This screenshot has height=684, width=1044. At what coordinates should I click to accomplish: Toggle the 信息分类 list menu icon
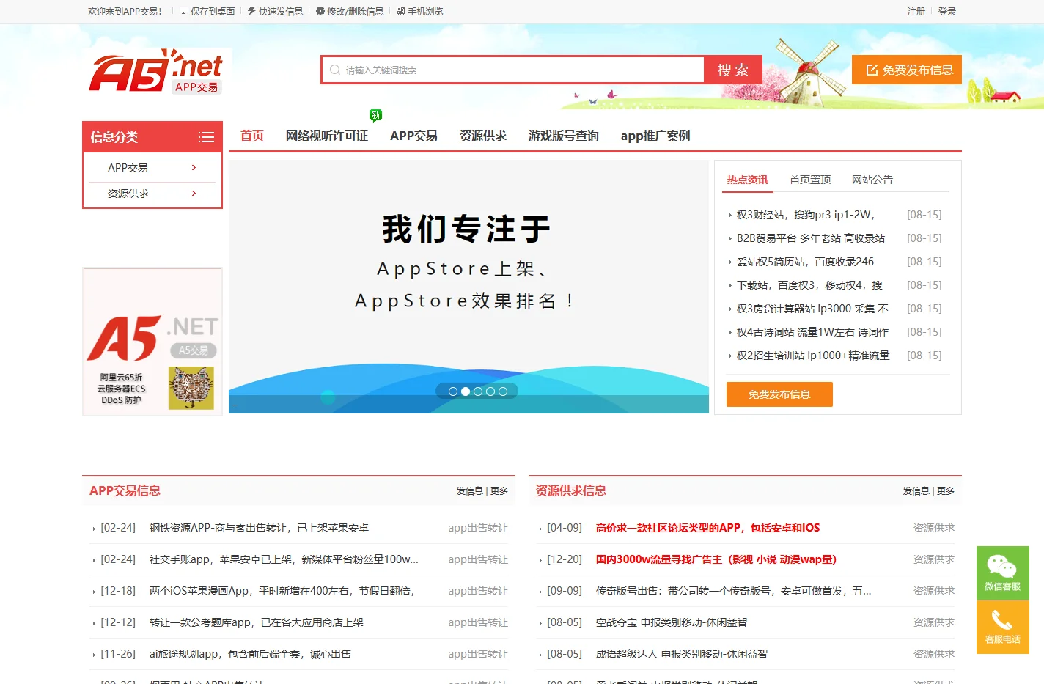coord(206,137)
